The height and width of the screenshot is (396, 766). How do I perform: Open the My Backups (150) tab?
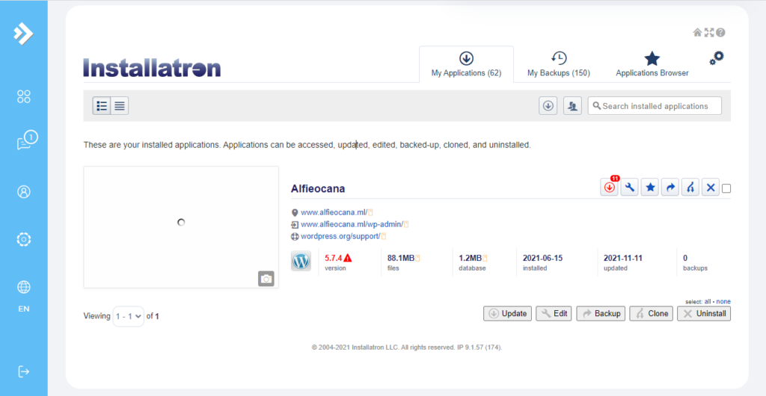(558, 64)
